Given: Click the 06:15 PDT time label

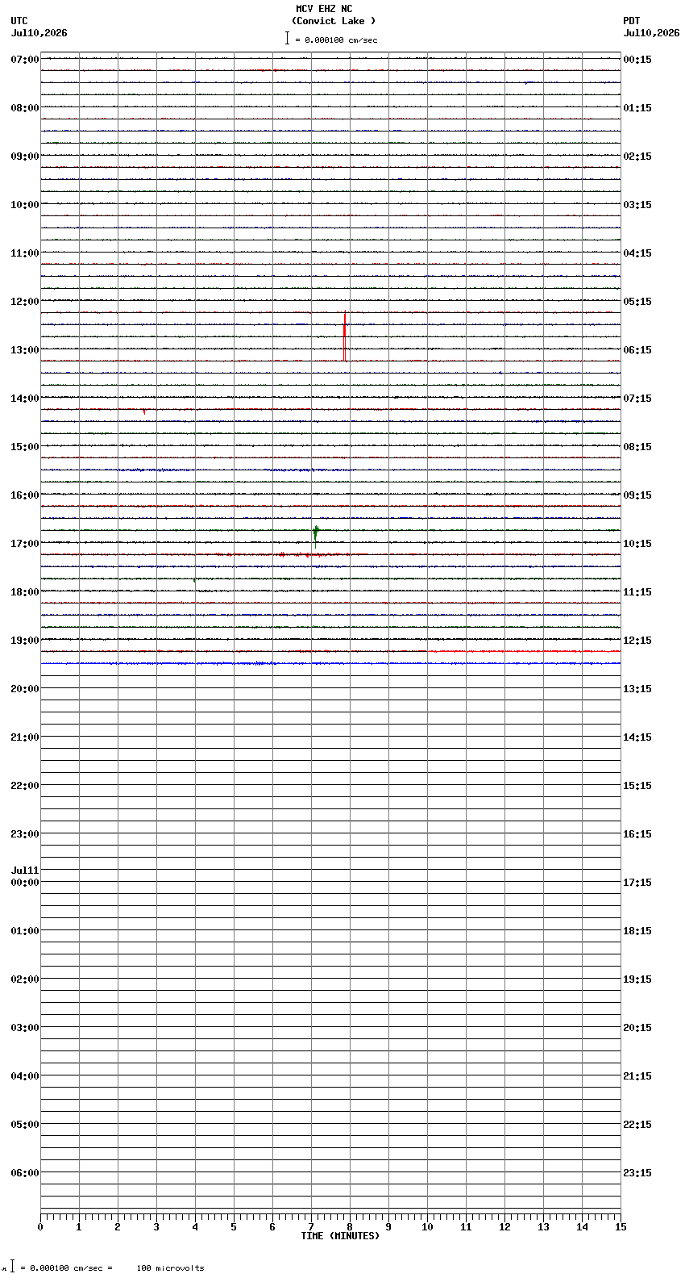Looking at the screenshot, I should point(637,350).
